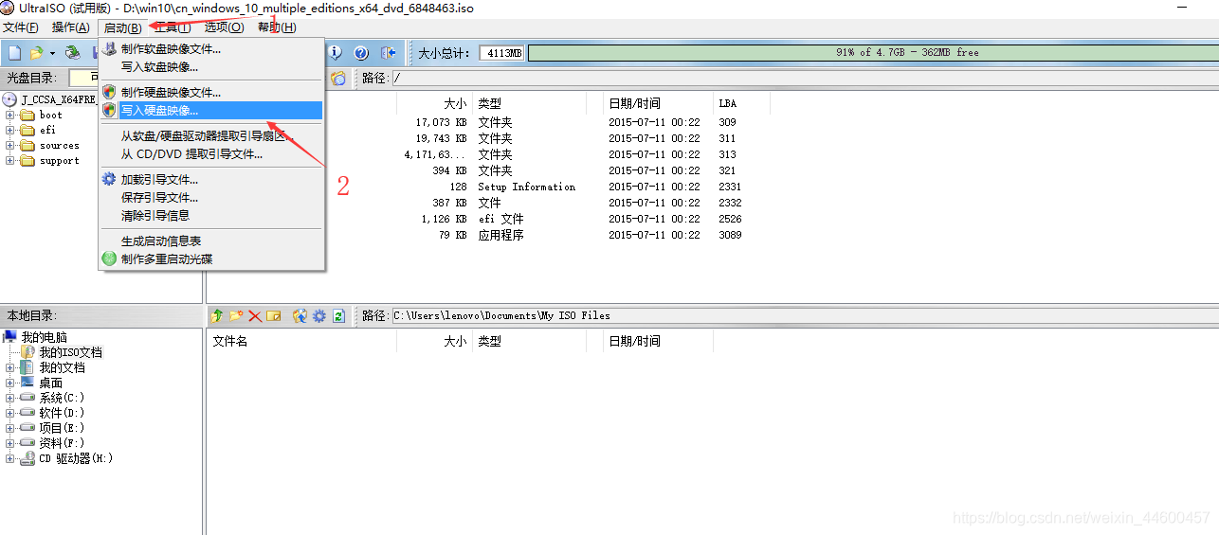Open the 文件(F) menu
Viewport: 1219px width, 535px height.
click(x=22, y=27)
